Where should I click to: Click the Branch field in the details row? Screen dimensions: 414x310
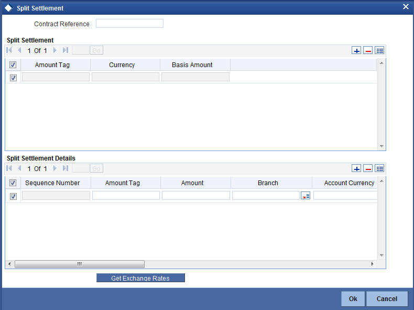pyautogui.click(x=266, y=196)
